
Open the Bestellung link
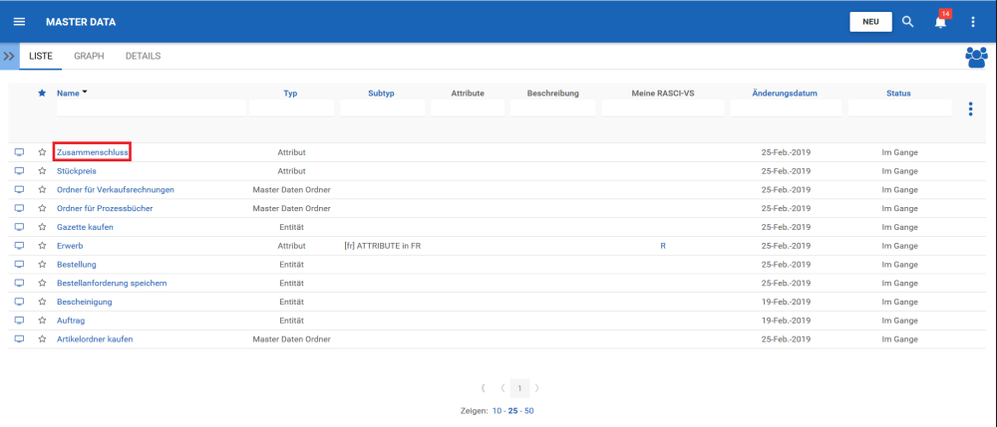(77, 264)
